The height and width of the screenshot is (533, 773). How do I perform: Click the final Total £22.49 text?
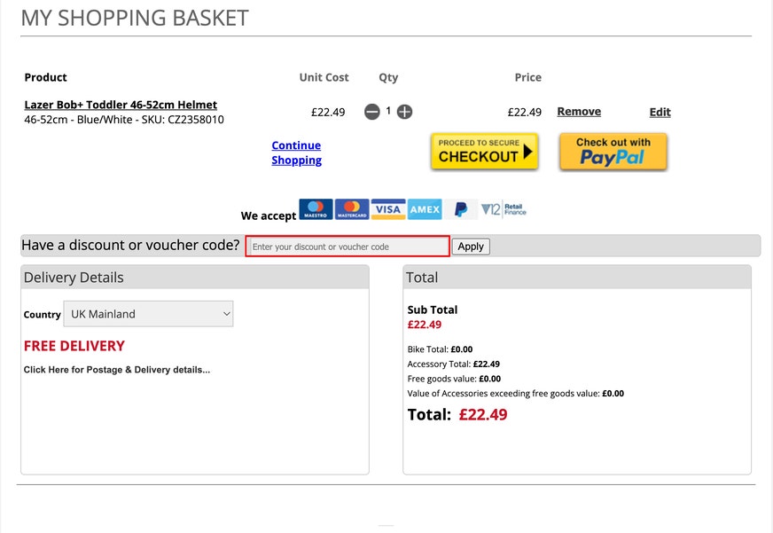[457, 415]
